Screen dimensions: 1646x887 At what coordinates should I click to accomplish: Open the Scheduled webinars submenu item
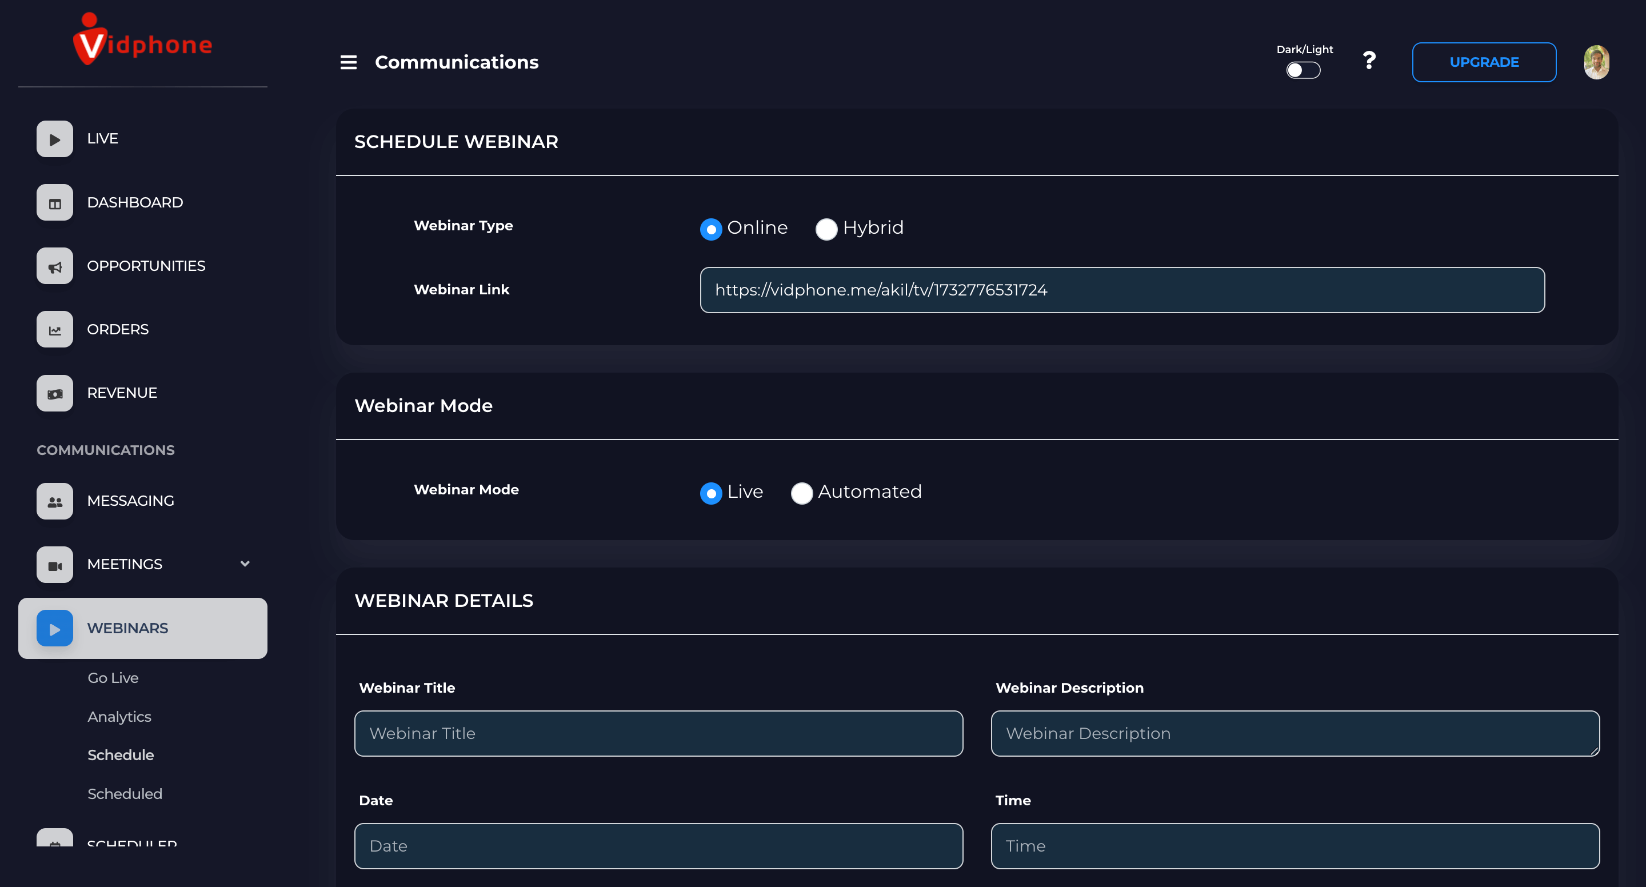[x=125, y=794]
